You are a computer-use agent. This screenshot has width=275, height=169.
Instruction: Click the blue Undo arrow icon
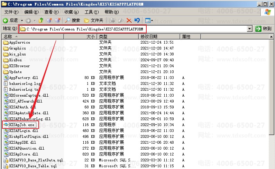click(x=137, y=20)
